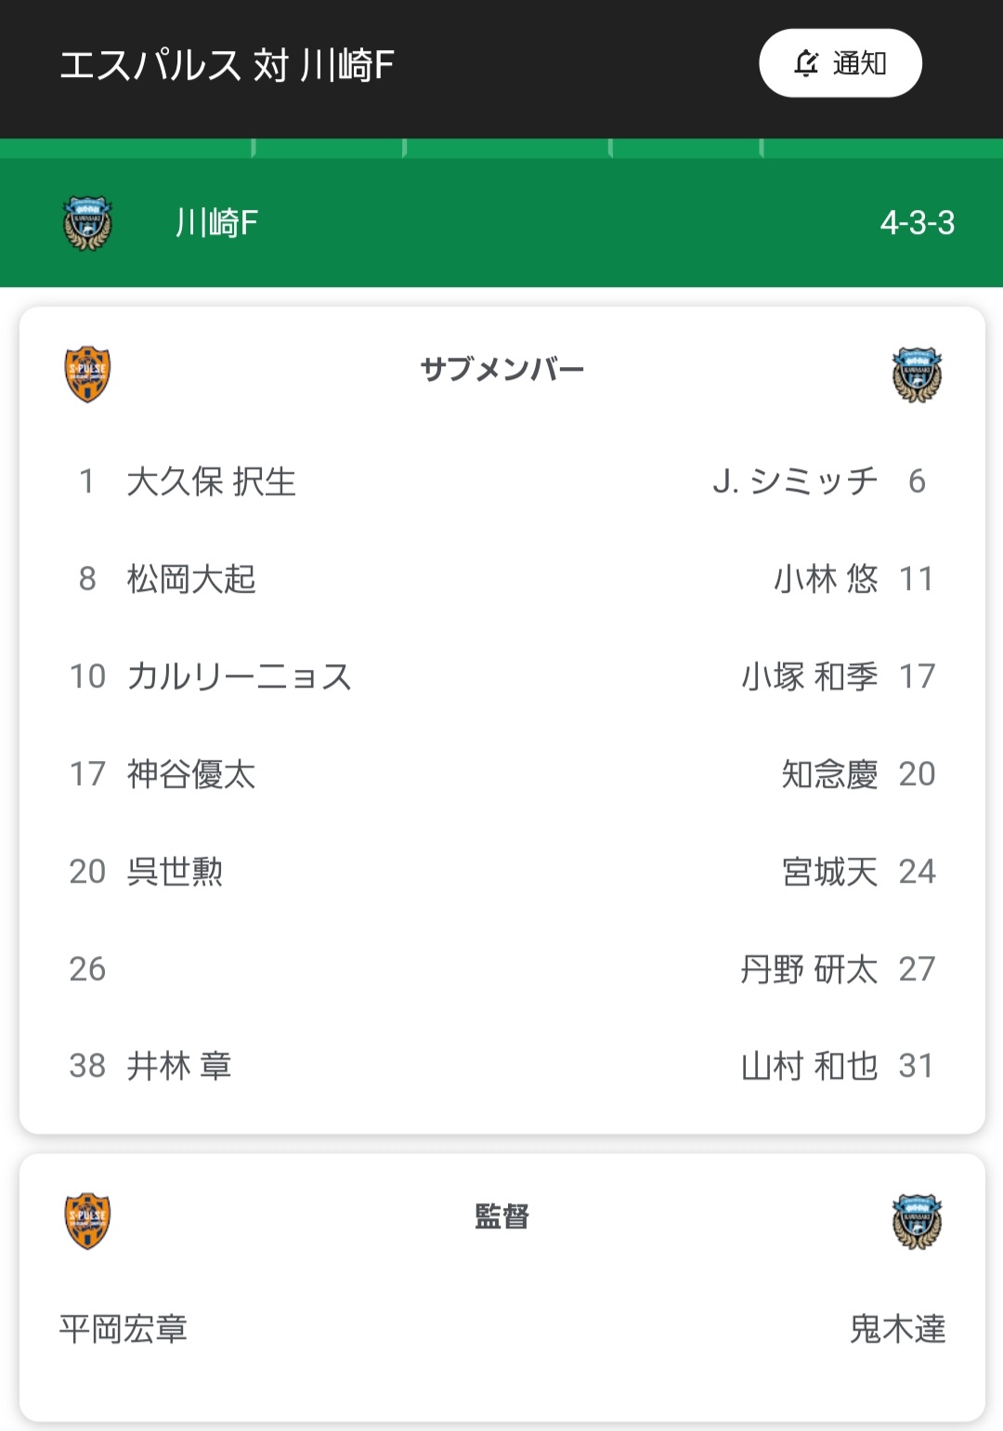View player 宮城天

click(829, 872)
